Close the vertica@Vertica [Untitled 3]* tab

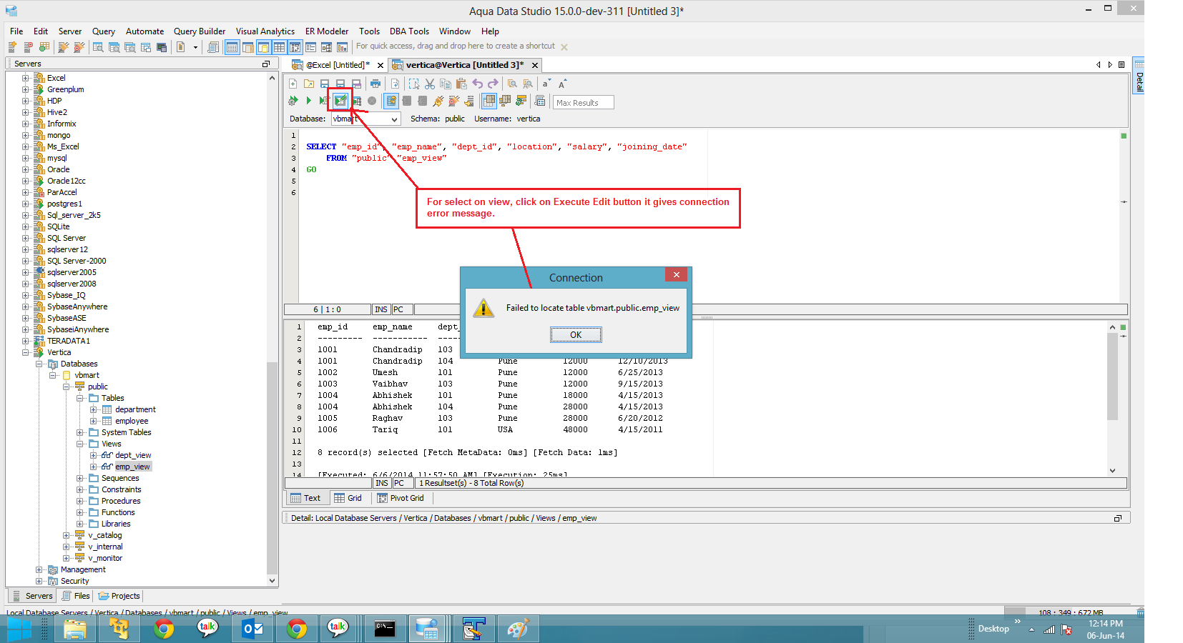(x=535, y=65)
